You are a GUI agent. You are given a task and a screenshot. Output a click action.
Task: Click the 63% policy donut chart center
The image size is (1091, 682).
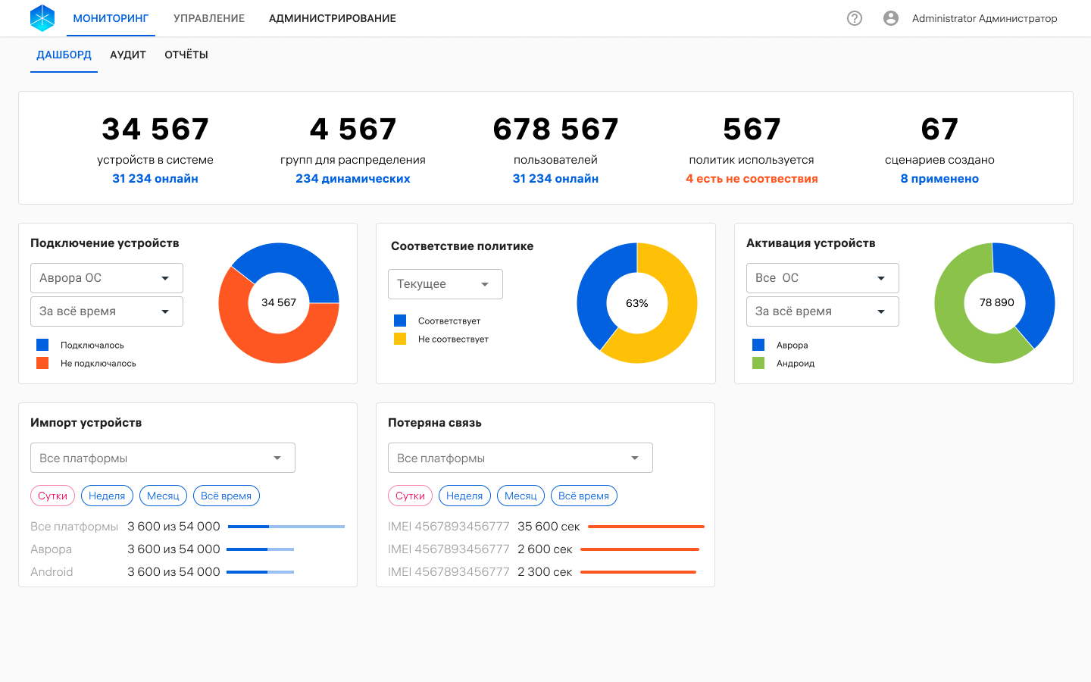coord(637,303)
